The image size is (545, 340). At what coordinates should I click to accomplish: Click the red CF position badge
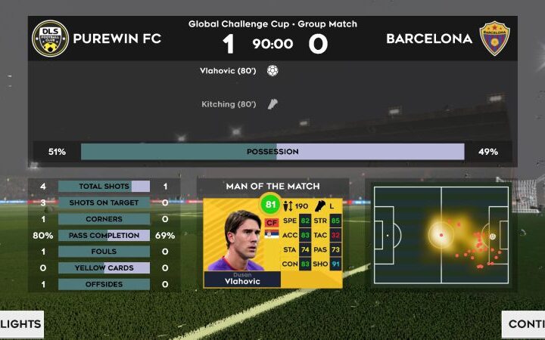(x=272, y=222)
